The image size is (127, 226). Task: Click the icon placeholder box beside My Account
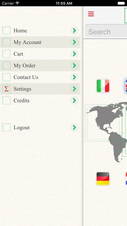point(6,42)
